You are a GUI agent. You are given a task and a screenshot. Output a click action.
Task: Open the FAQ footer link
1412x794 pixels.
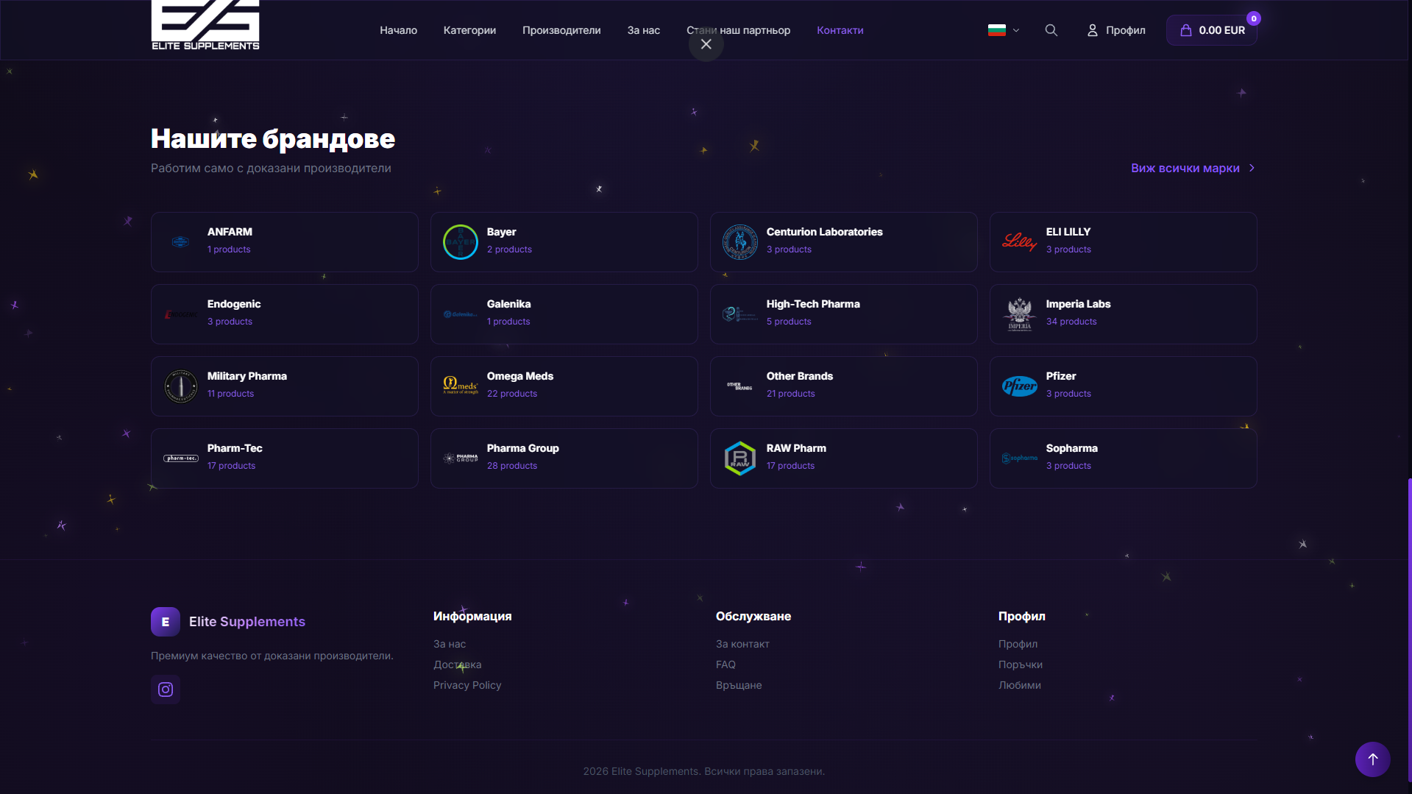[x=725, y=664]
